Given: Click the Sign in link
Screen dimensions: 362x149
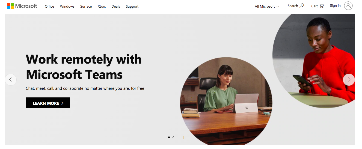Looking at the screenshot, I should coord(335,6).
